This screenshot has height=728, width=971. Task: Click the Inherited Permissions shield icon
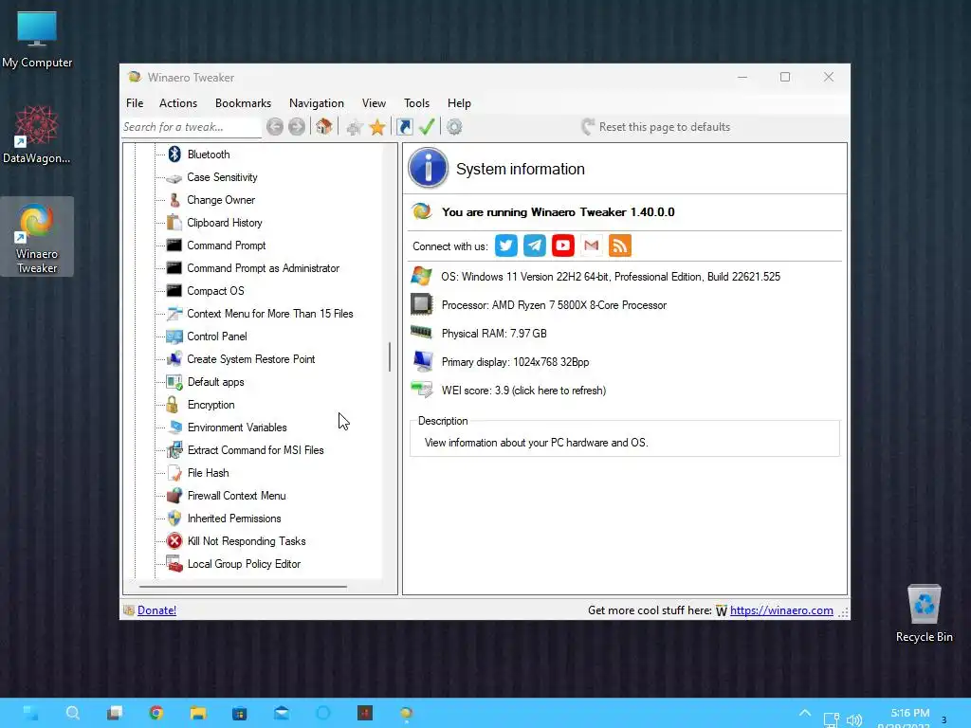pyautogui.click(x=174, y=519)
